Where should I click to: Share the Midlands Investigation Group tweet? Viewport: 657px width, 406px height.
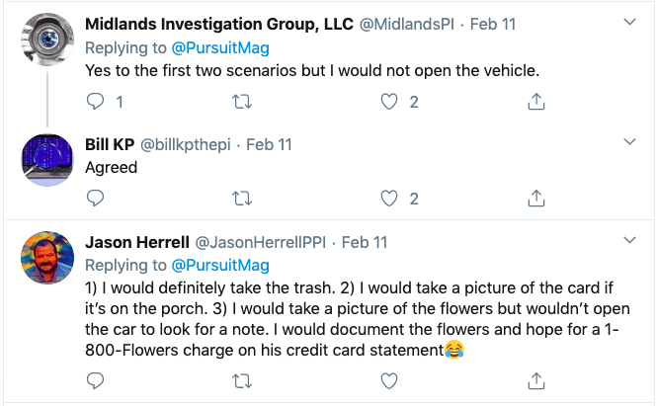click(535, 101)
